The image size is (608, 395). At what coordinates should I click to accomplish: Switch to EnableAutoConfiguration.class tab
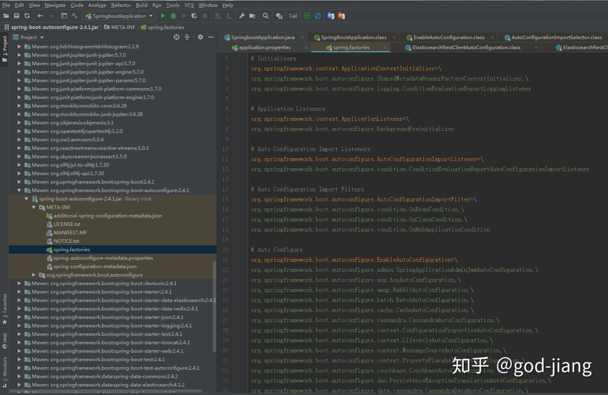tap(449, 37)
